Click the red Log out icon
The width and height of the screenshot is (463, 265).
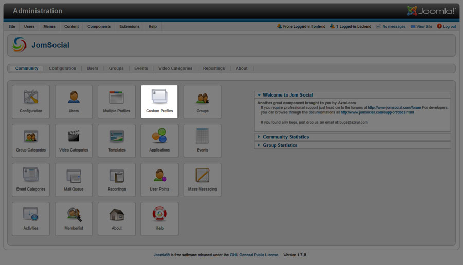click(439, 26)
